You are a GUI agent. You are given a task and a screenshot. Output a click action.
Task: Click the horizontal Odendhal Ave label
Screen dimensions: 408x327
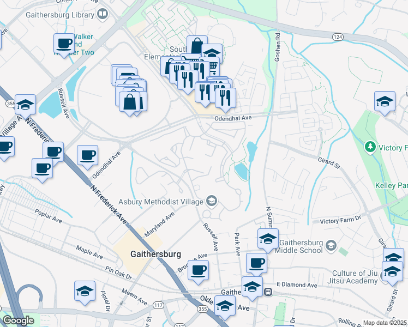pos(233,118)
